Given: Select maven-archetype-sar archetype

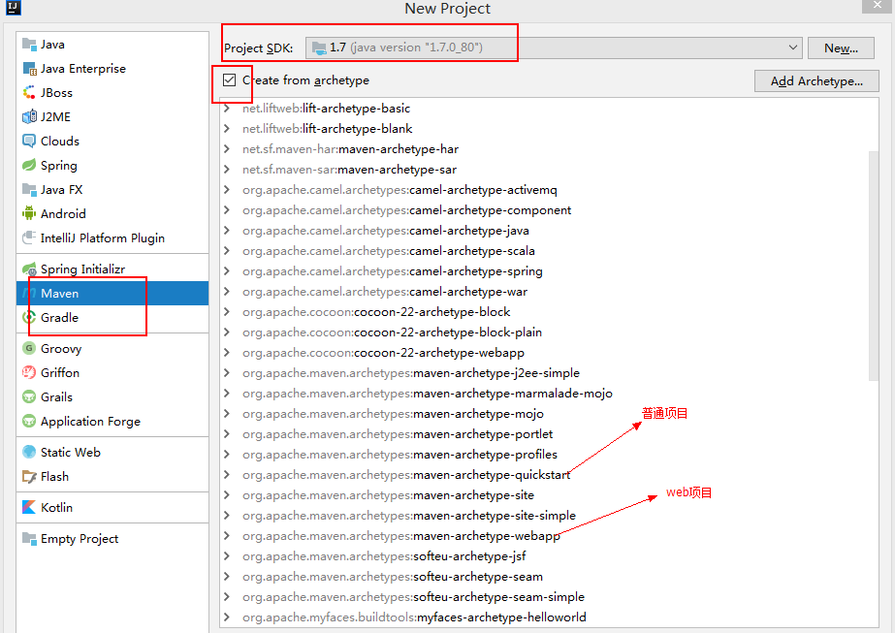Looking at the screenshot, I should pos(349,170).
